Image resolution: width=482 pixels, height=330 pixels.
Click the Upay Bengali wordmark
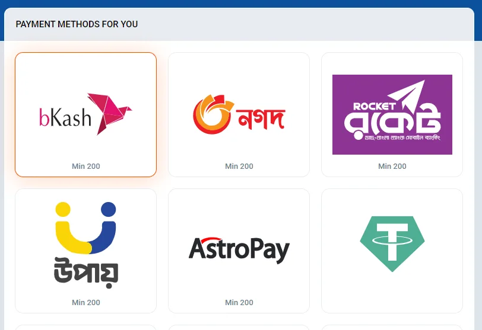(x=86, y=273)
